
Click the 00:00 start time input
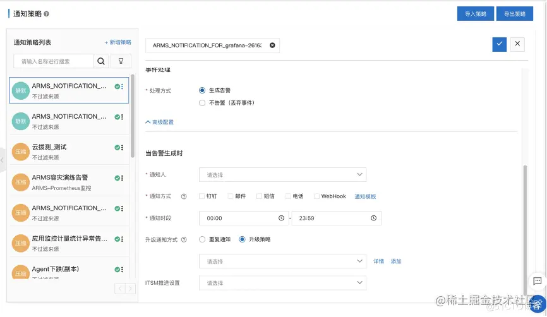coord(244,218)
